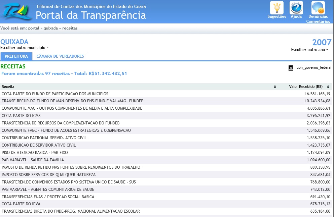Open the Denúncias Comentários speech bubble icon
334x217 pixels.
point(318,8)
